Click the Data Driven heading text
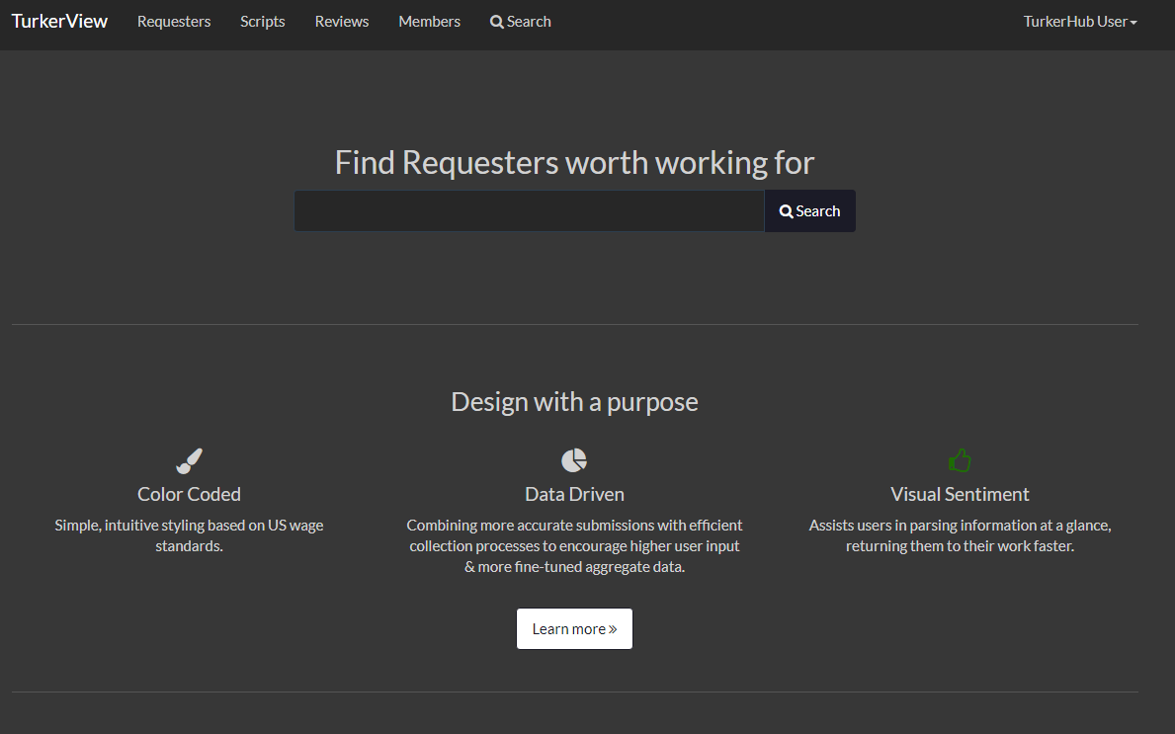1175x734 pixels. tap(574, 494)
